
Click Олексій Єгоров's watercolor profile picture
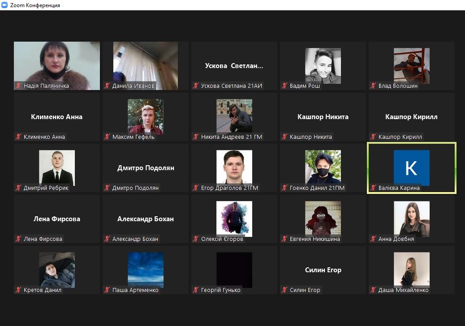(234, 219)
